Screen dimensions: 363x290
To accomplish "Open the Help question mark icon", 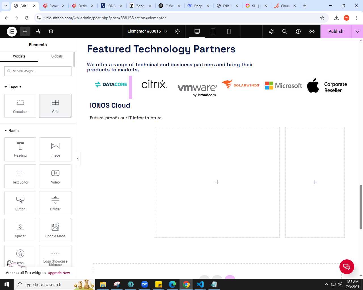I will [x=298, y=31].
